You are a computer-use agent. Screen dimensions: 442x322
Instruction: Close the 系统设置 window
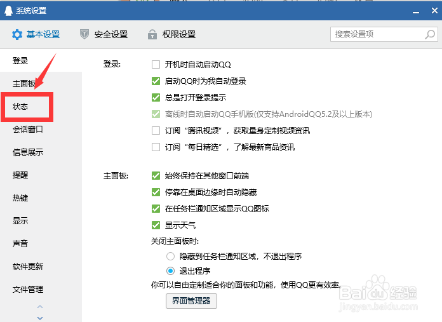[x=434, y=11]
